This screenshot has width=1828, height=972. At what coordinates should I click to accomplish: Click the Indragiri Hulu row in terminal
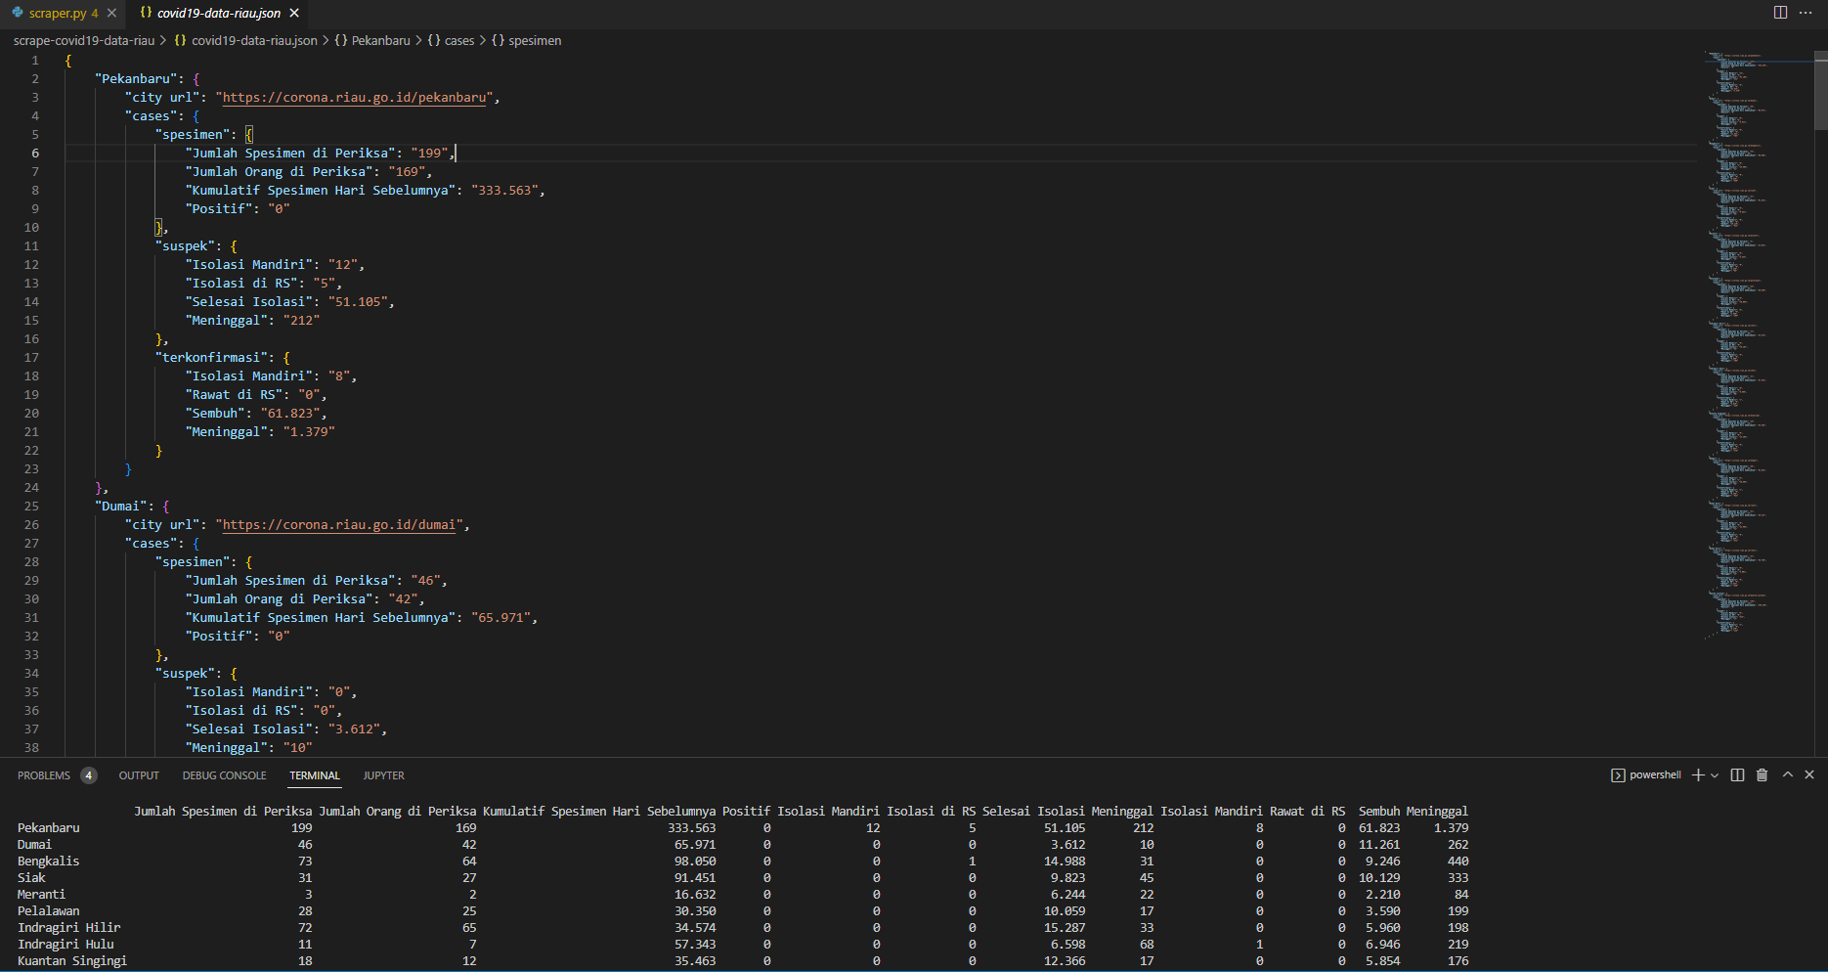tap(743, 945)
